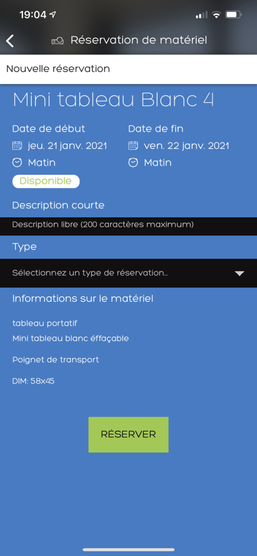Tap the Disponible status badge
Screen dimensions: 257x556
tap(46, 181)
